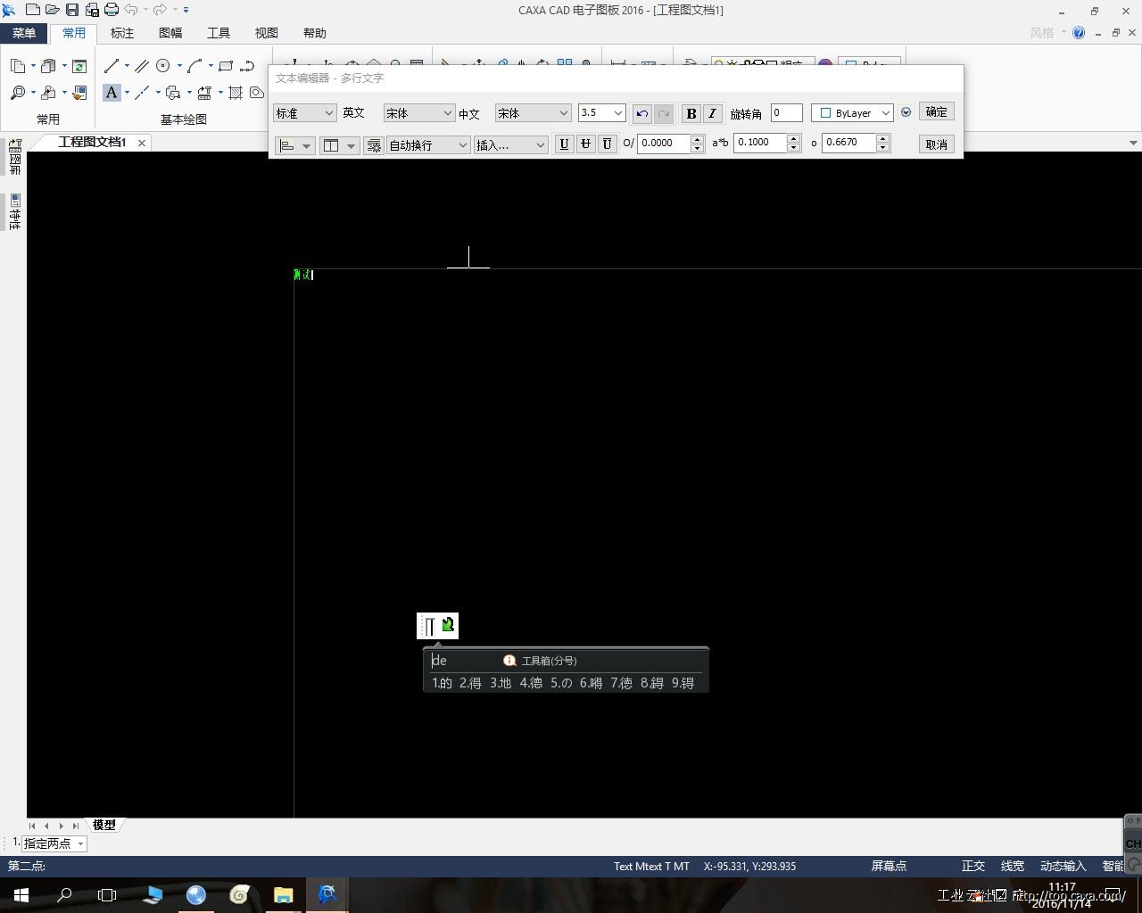Click the zoom magnifier icon in ribbon

click(18, 92)
